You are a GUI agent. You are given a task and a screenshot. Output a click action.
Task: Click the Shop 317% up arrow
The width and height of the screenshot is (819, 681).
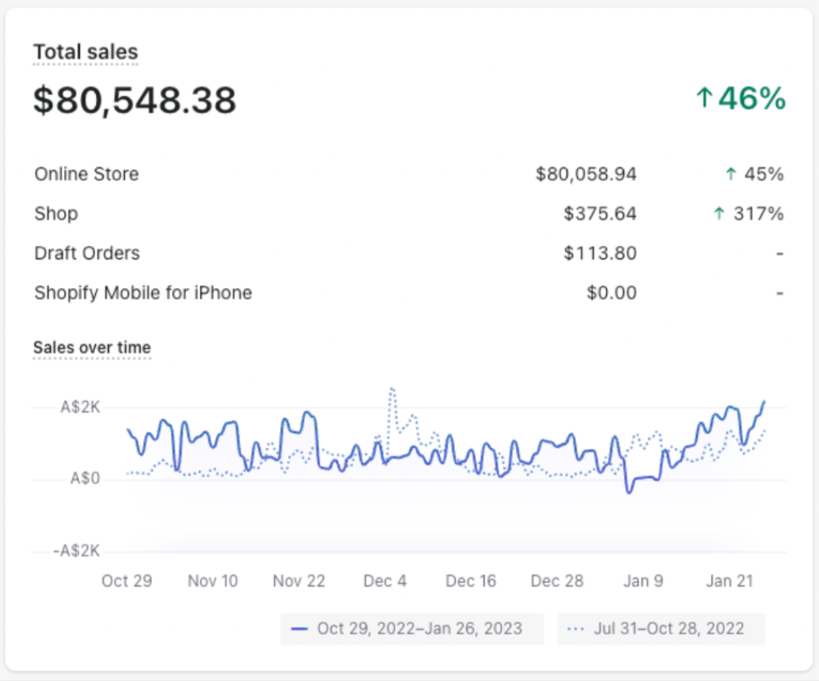[x=719, y=214]
